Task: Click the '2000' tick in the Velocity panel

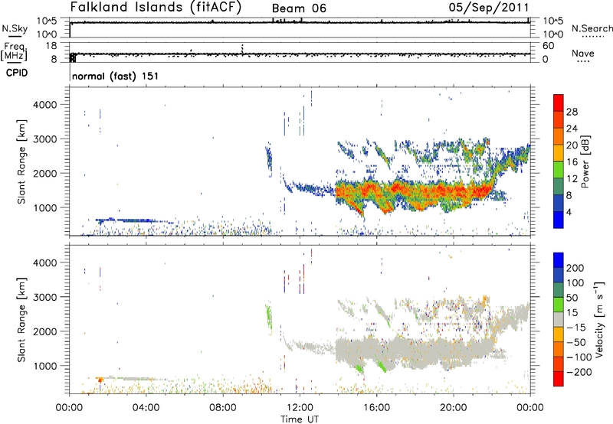Action: tap(47, 331)
